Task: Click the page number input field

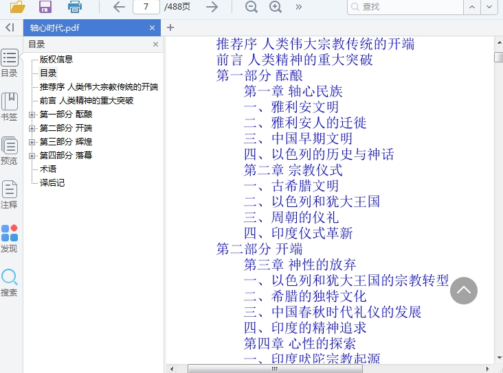Action: (146, 7)
